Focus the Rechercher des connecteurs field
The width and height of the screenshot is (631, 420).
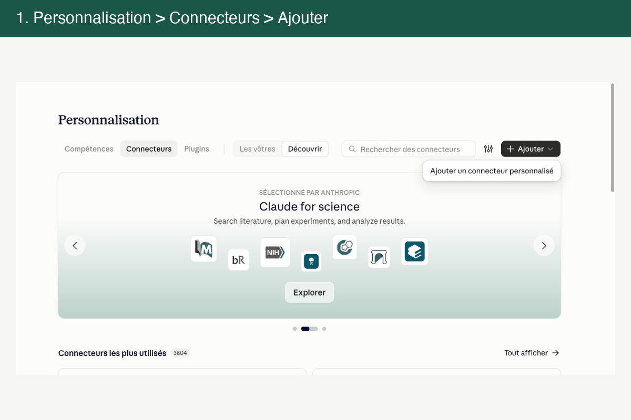pyautogui.click(x=409, y=149)
